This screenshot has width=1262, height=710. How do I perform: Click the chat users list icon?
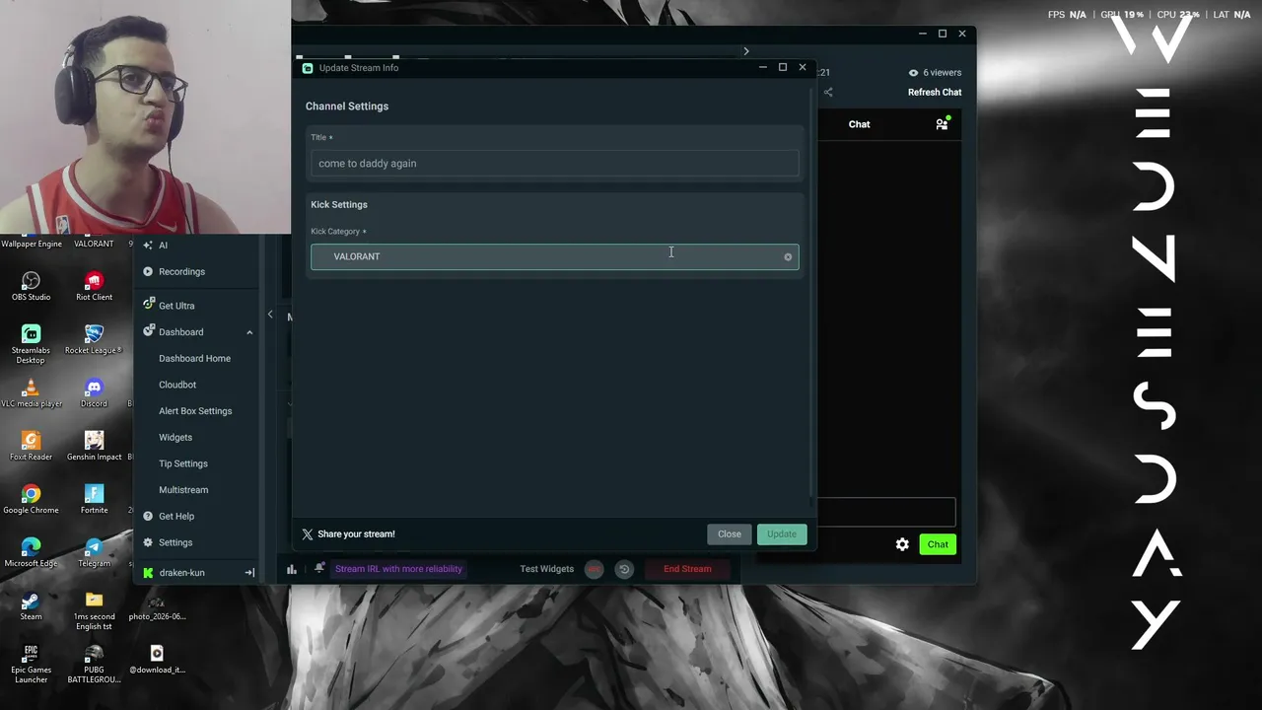click(942, 123)
